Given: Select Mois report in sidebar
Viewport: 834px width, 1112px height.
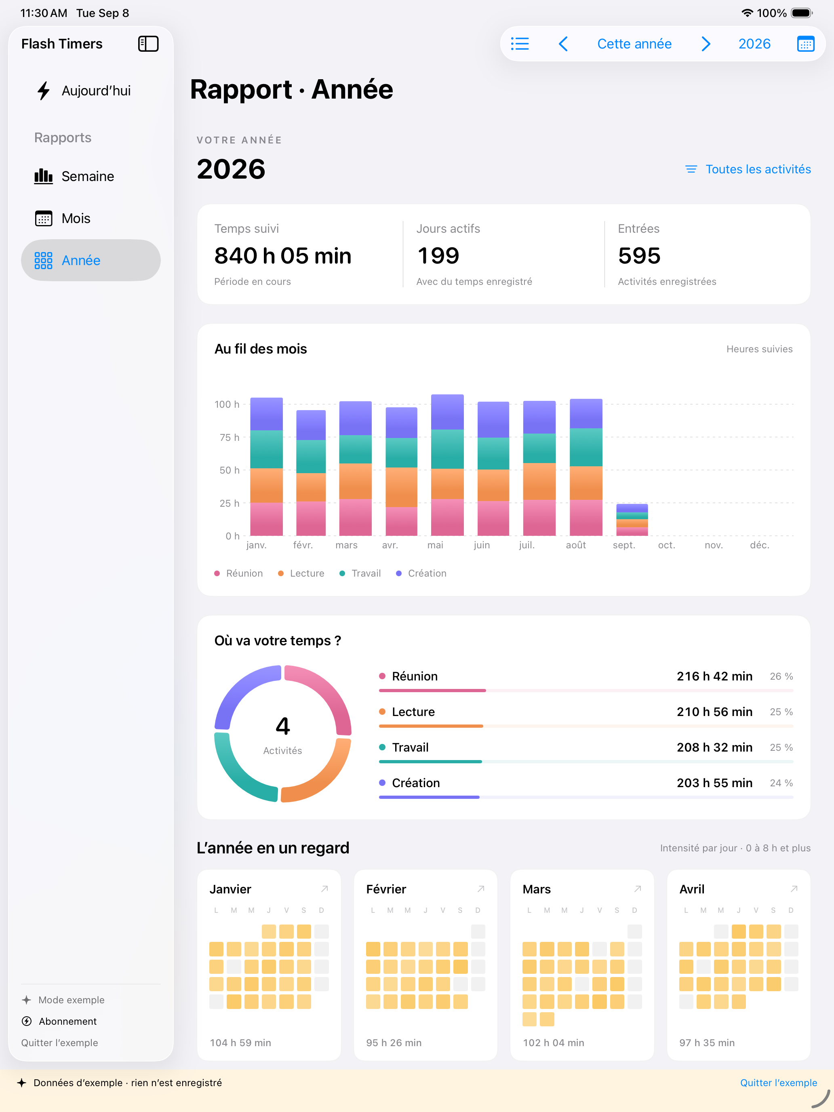Looking at the screenshot, I should [91, 219].
